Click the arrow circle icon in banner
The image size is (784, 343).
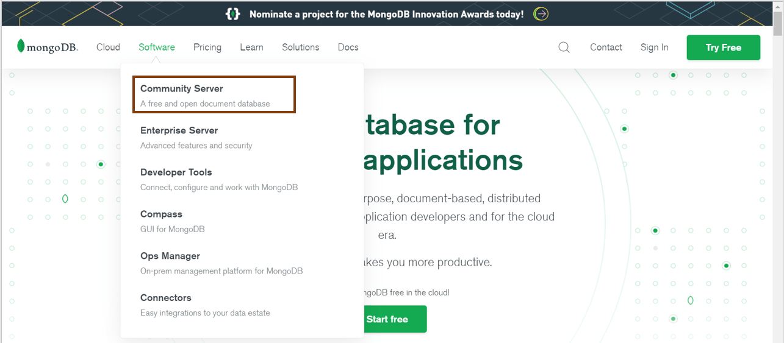pyautogui.click(x=541, y=14)
